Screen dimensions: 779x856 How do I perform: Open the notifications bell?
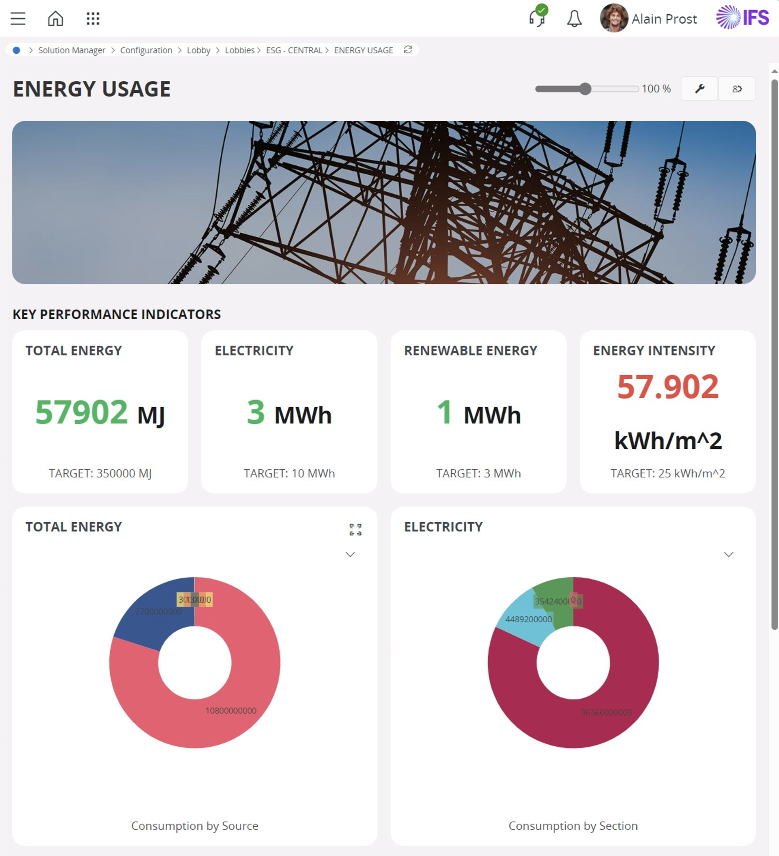tap(574, 19)
